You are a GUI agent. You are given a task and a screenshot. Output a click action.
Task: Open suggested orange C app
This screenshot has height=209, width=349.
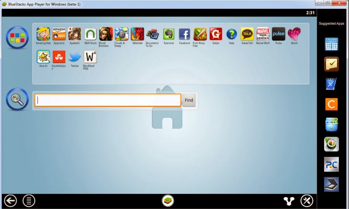pos(331,104)
